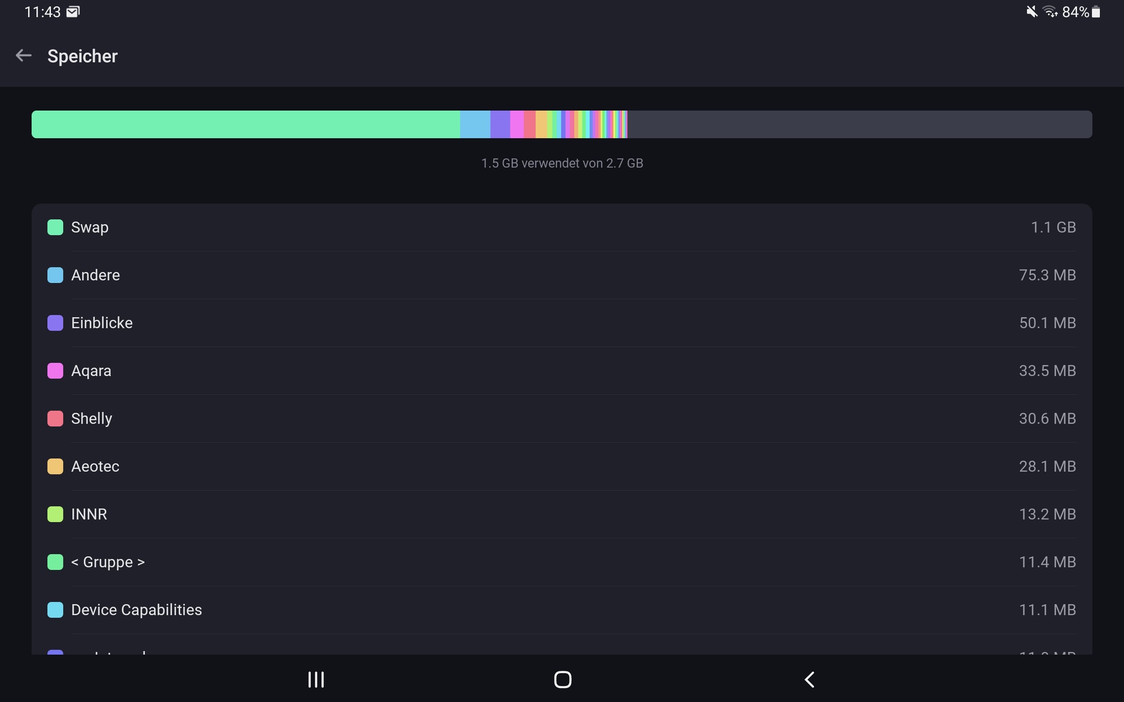Tap the 1.5 GB verwendet von 2.7 GB text
The width and height of the screenshot is (1124, 702).
pos(562,163)
